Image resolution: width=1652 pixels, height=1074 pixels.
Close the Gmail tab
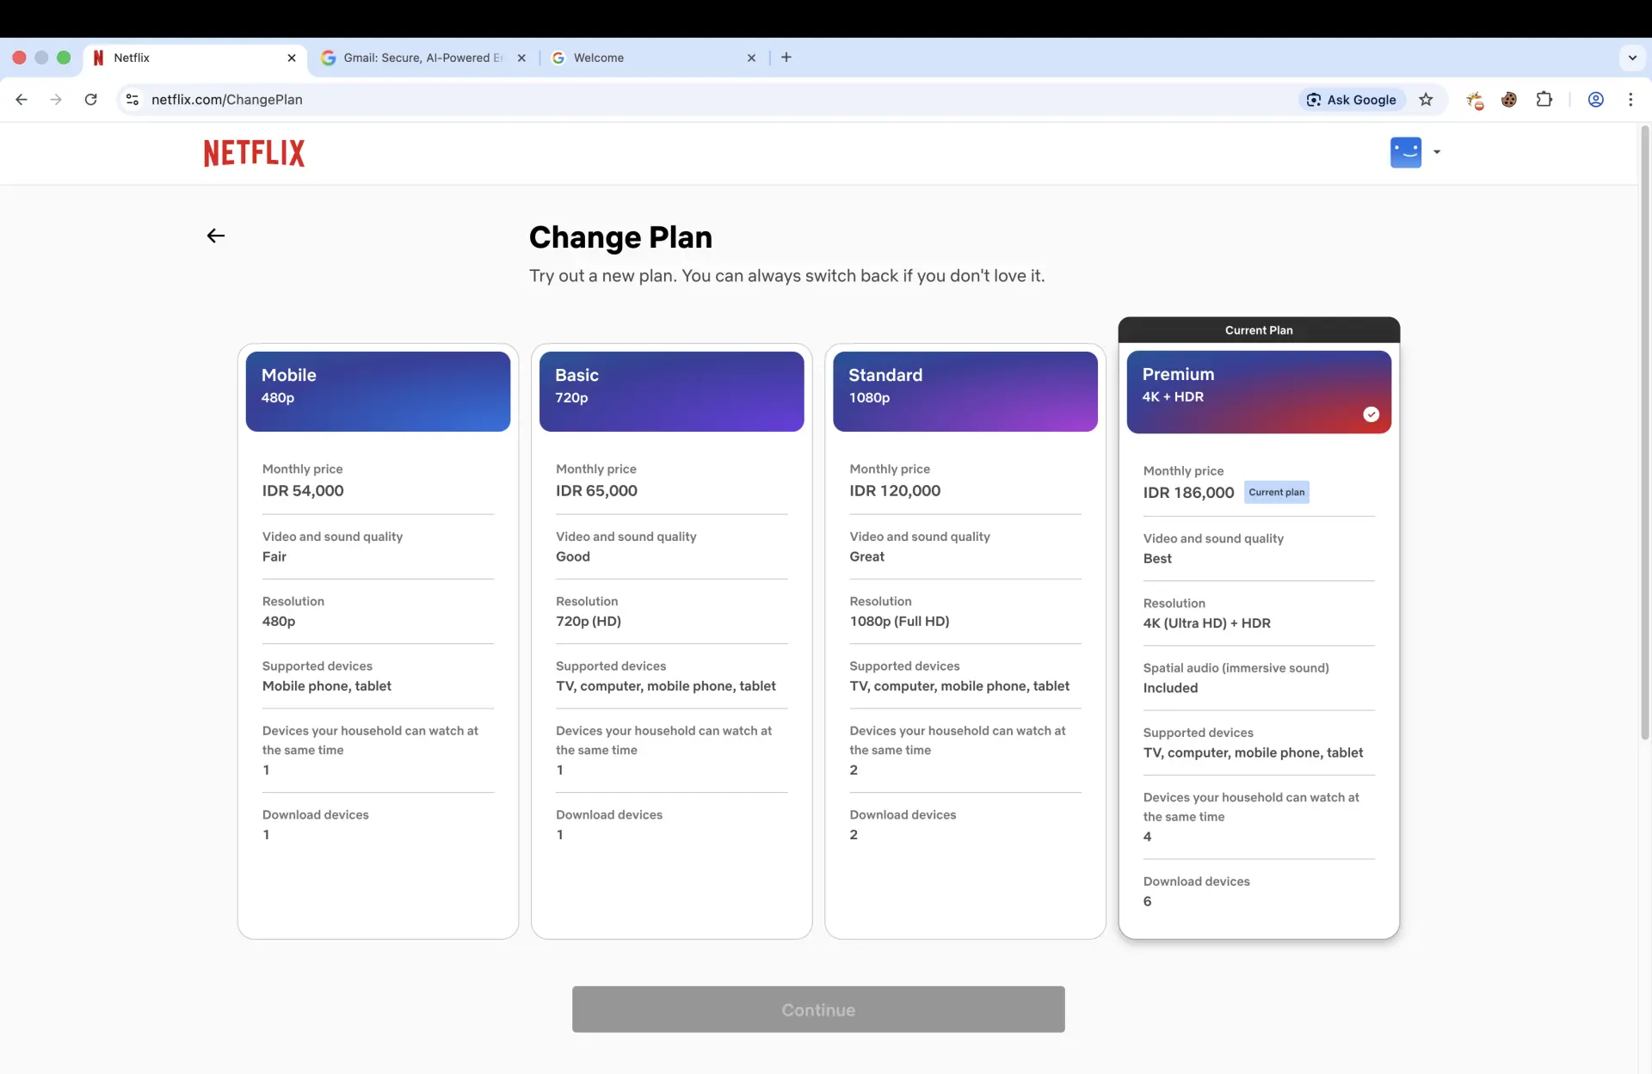point(521,58)
